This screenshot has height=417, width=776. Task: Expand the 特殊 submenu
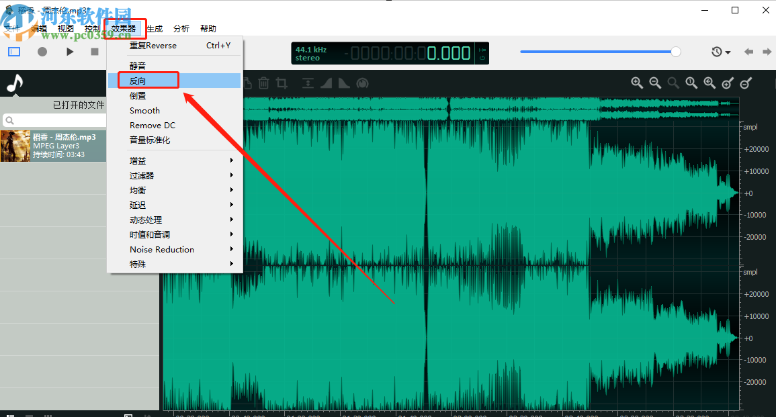(175, 264)
